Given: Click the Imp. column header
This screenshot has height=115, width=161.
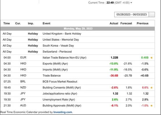Looking at the screenshot, I should (31, 24).
